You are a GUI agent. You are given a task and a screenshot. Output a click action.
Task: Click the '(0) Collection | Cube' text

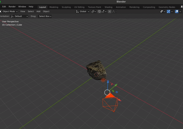12,25
